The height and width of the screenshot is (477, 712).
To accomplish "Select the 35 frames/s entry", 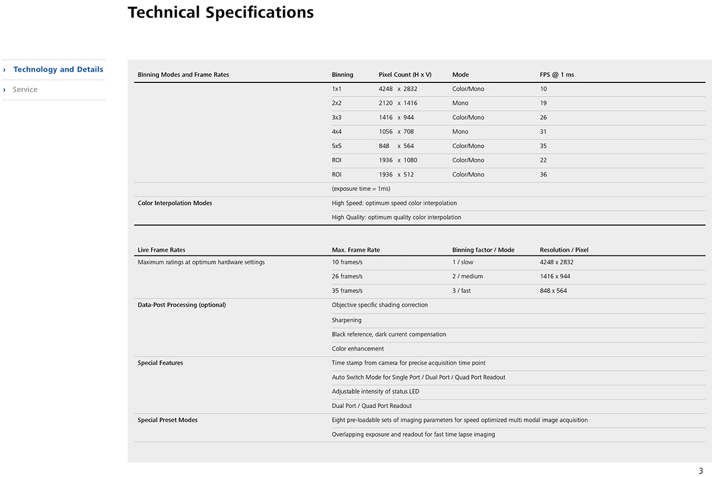I will click(347, 291).
